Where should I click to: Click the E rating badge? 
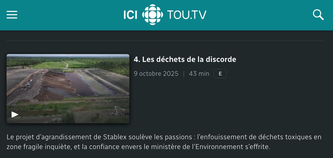tap(220, 74)
